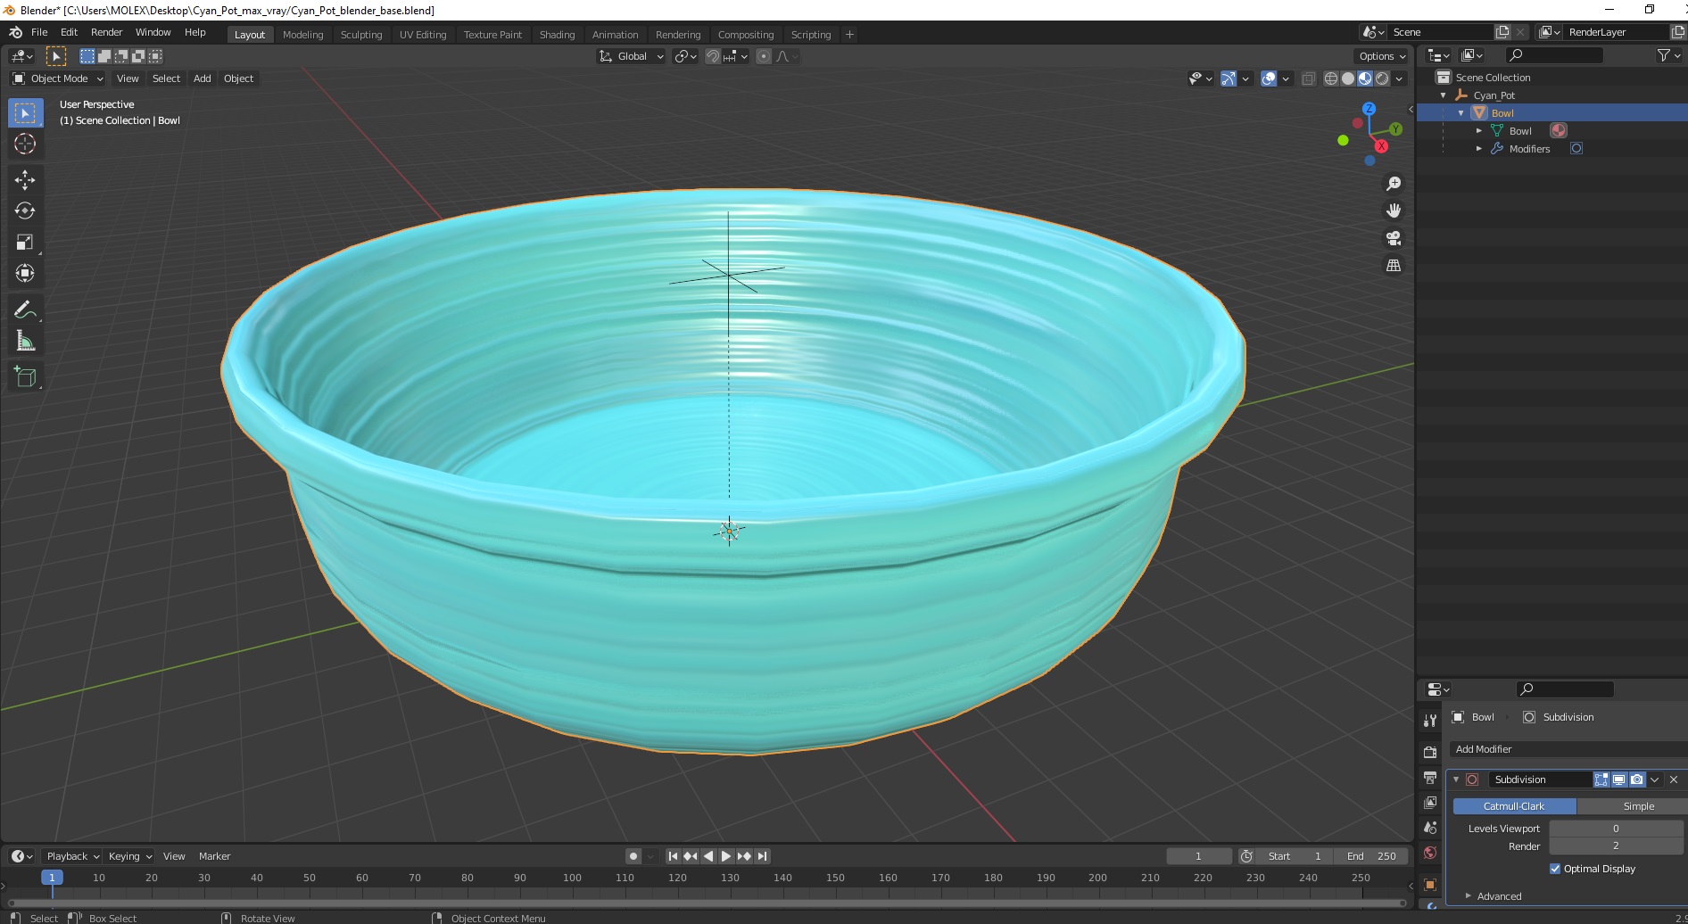Open the Playback dropdown
Screen dimensions: 1688x924
tap(72, 856)
